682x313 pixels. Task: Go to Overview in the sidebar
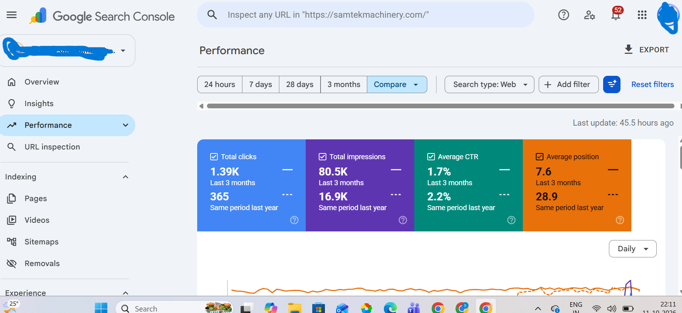(x=67, y=82)
